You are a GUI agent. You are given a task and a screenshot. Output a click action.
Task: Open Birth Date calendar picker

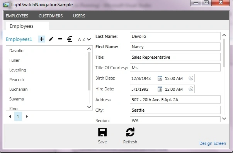click(160, 78)
